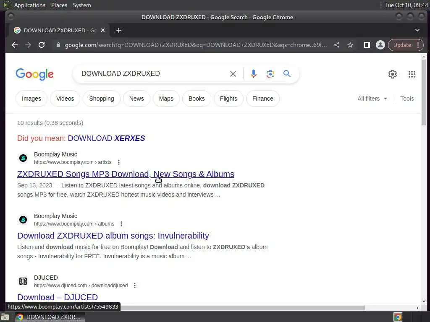Open Boomplay albums result options menu
The width and height of the screenshot is (430, 322).
point(121,224)
